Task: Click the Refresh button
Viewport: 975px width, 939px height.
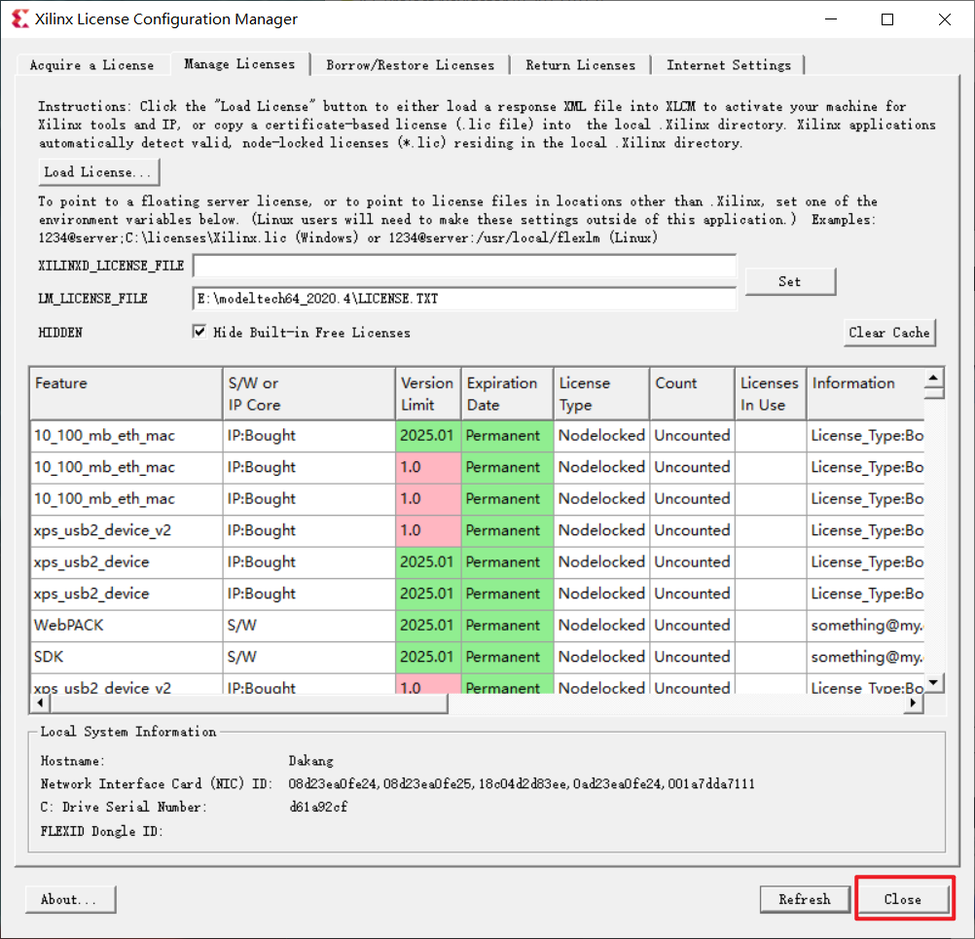Action: click(x=805, y=899)
